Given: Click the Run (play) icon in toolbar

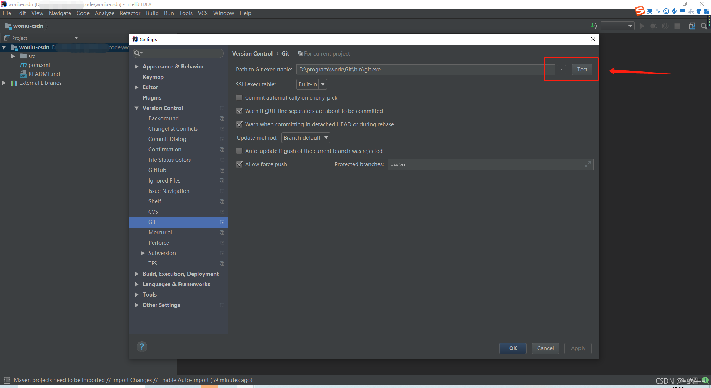Looking at the screenshot, I should (x=642, y=26).
